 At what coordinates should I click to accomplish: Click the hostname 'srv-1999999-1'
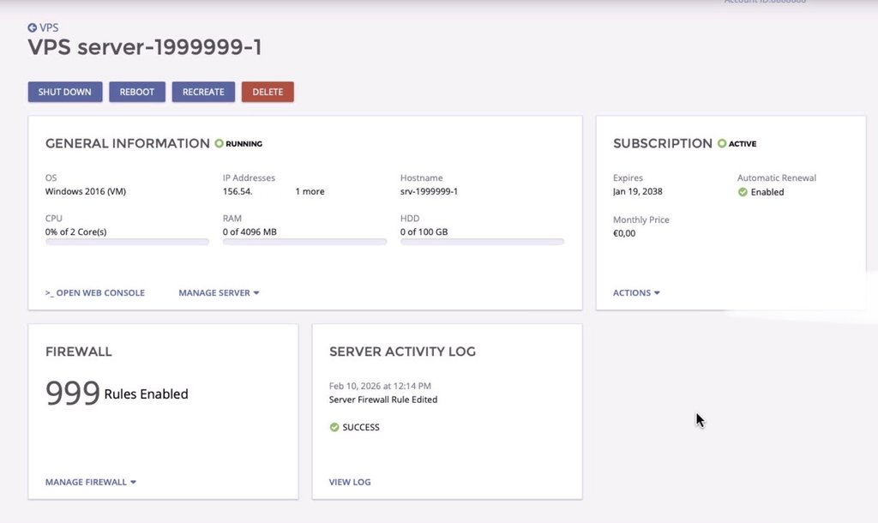click(x=429, y=191)
